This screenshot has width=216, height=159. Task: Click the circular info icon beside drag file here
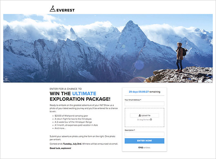[x=151, y=119]
